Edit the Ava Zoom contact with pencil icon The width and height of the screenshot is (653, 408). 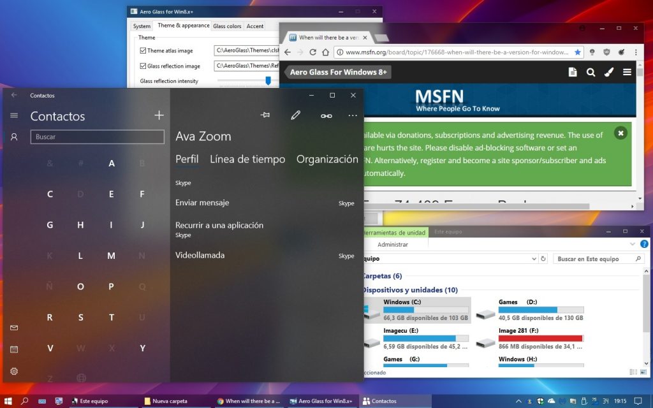click(x=296, y=115)
